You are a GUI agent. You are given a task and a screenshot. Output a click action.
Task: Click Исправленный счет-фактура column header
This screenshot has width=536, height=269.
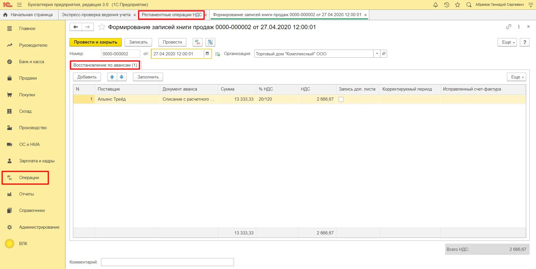coord(483,89)
